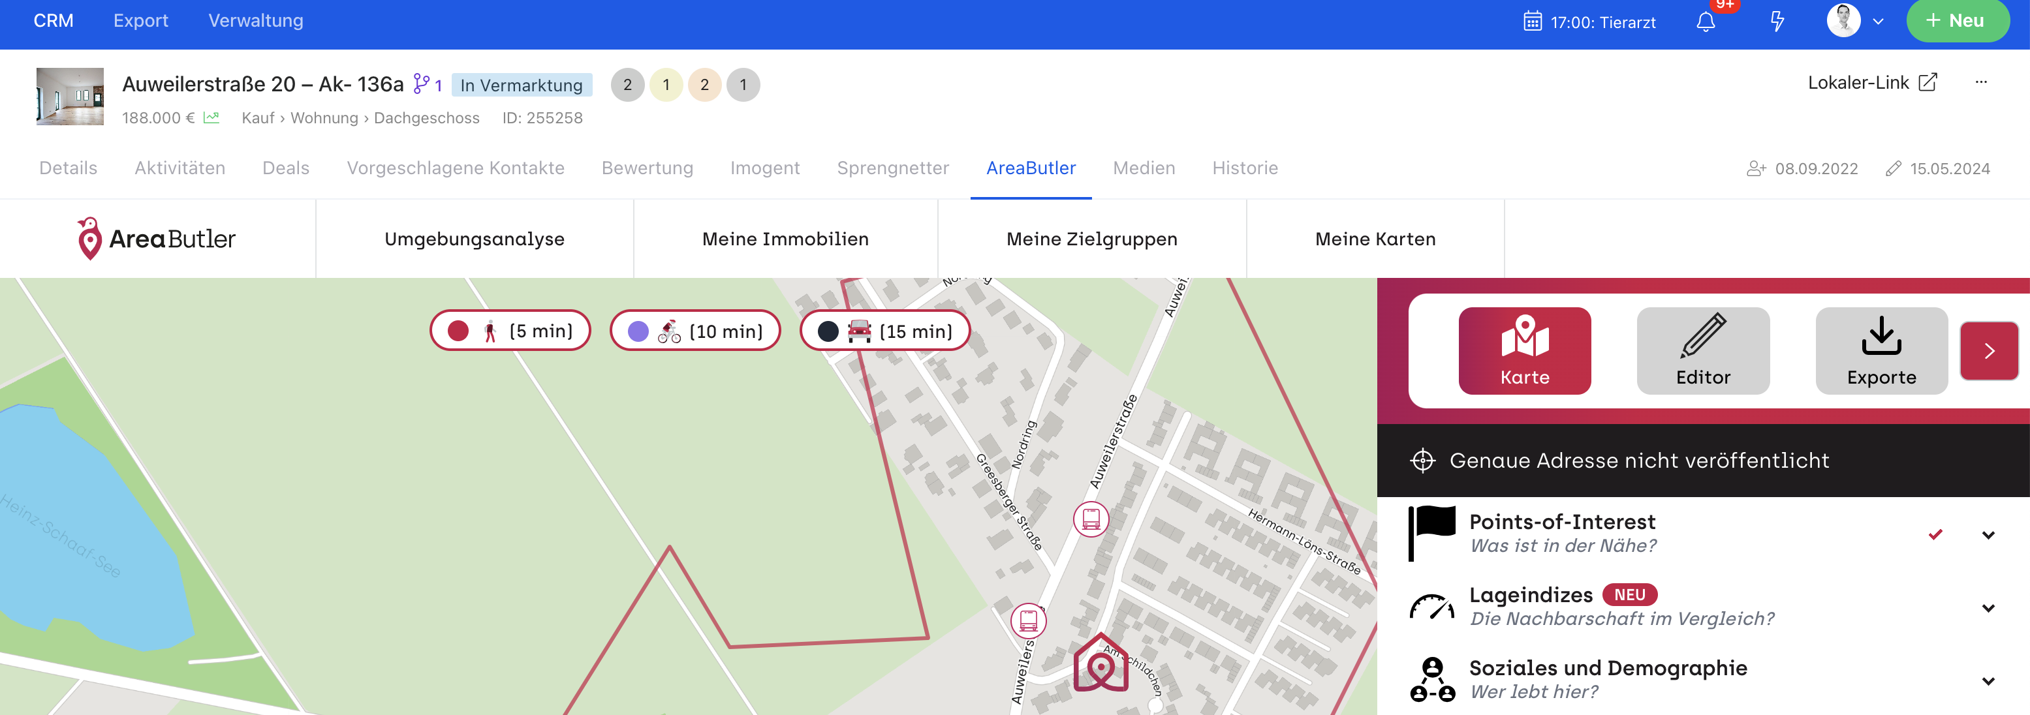2030x715 pixels.
Task: Click the bus stop marker near Greesberger Straße
Action: pyautogui.click(x=1091, y=520)
